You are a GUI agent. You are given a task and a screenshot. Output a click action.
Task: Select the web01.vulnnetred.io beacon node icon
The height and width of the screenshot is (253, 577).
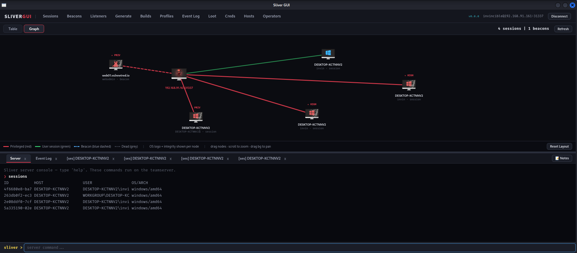tap(116, 64)
